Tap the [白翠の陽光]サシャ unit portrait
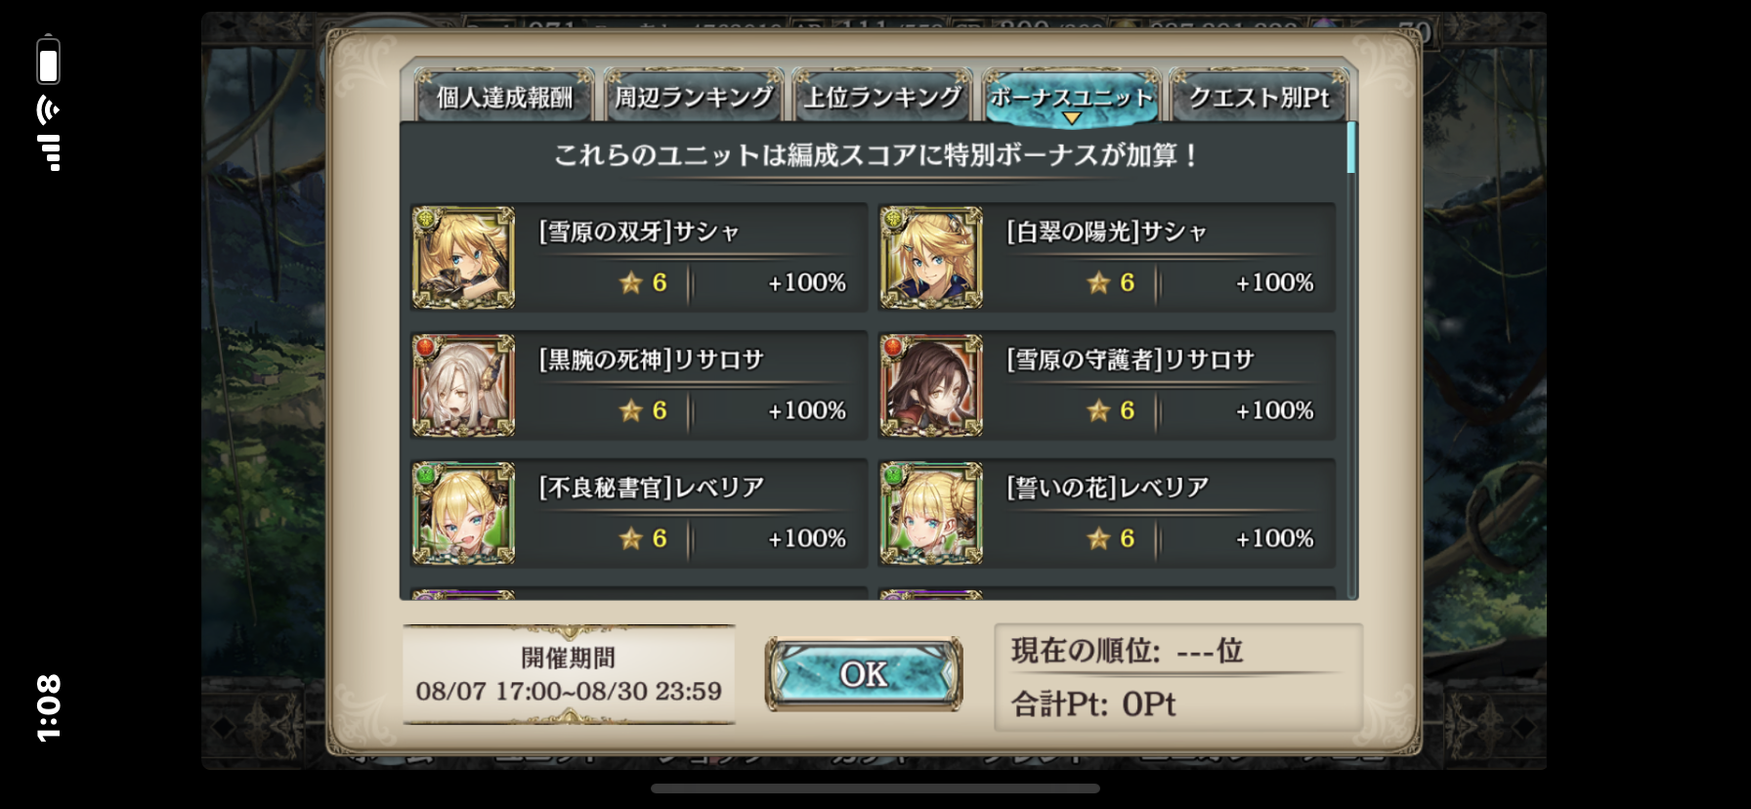The height and width of the screenshot is (809, 1751). coord(931,257)
